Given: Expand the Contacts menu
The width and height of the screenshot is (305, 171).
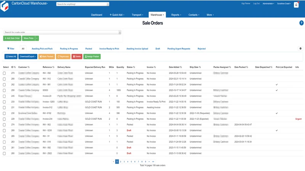Looking at the screenshot, I should click(194, 15).
